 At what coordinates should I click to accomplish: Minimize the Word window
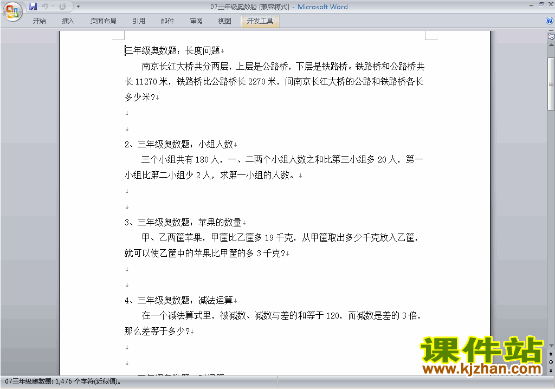531,4
